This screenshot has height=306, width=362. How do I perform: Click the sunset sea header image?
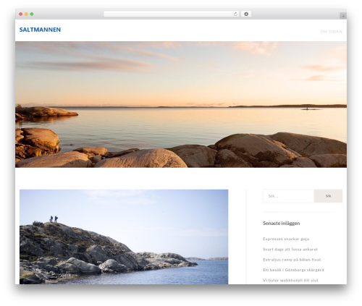(181, 104)
